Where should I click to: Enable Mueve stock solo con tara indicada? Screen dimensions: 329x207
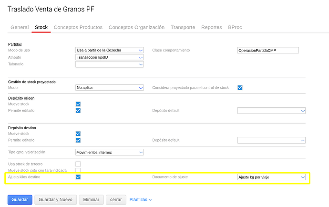78,170
